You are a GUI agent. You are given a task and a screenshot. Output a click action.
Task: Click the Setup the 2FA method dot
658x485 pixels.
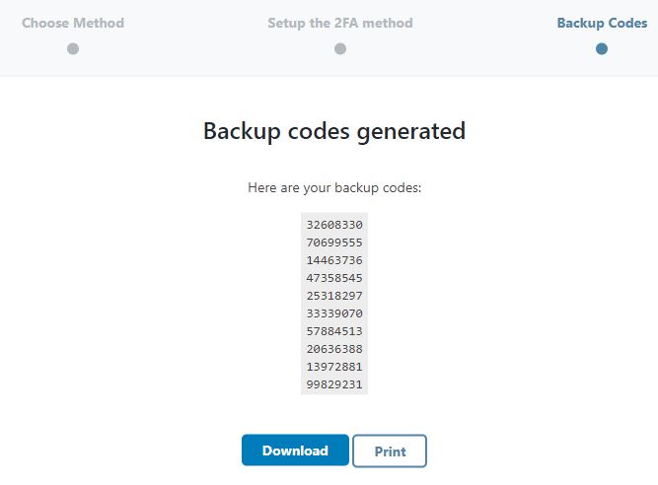click(340, 48)
